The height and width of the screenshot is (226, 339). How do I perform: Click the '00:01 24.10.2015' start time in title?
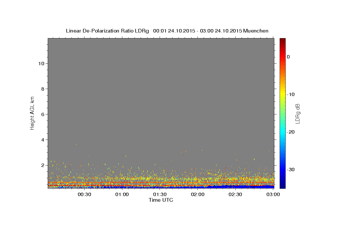[x=174, y=31]
